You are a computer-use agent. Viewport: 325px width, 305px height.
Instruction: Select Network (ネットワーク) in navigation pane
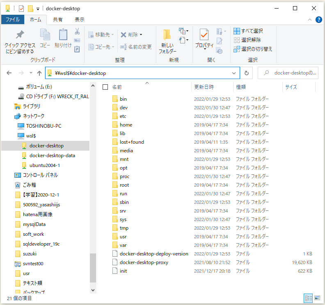[29, 116]
